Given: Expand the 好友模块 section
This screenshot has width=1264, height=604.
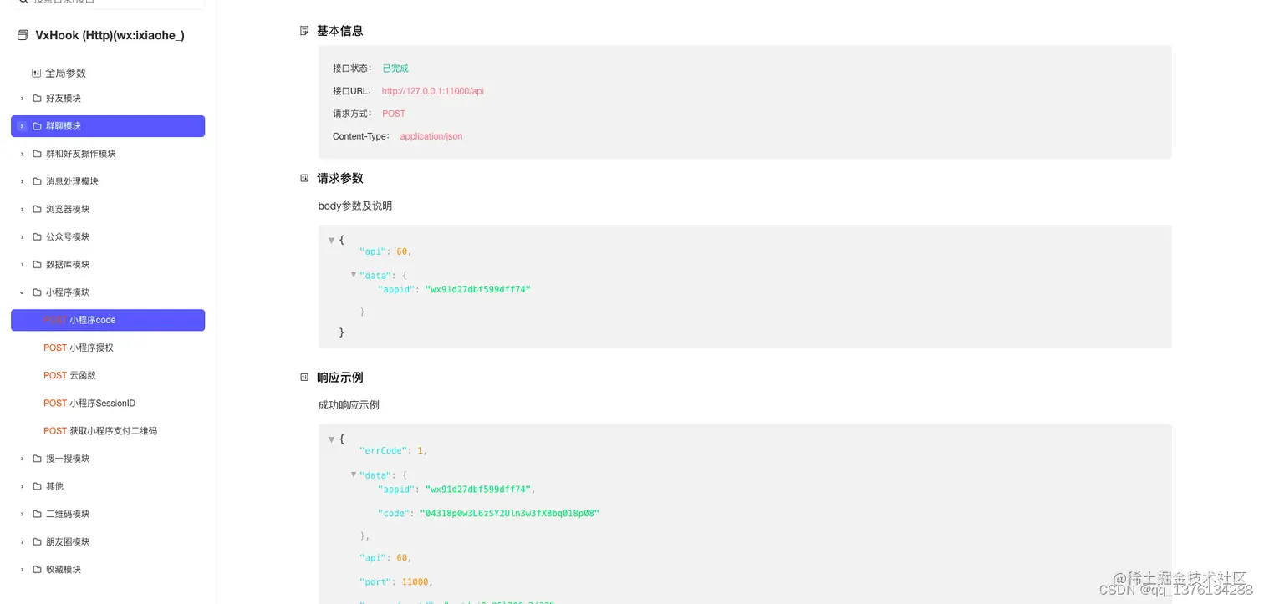Looking at the screenshot, I should pyautogui.click(x=21, y=98).
